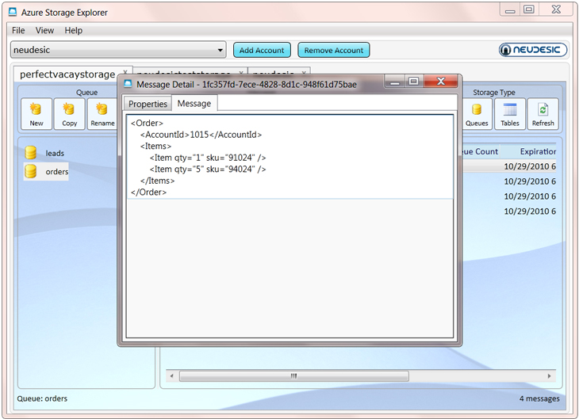The image size is (579, 419).
Task: Close the perfectvacaystorage tab
Action: pos(125,73)
